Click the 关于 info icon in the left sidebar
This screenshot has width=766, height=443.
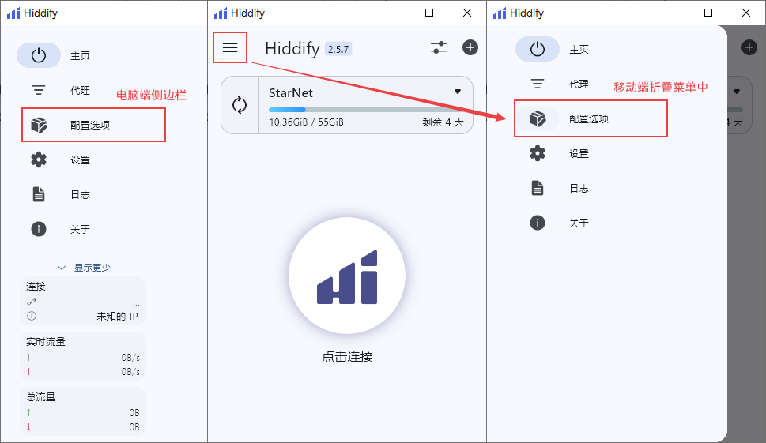pos(39,229)
